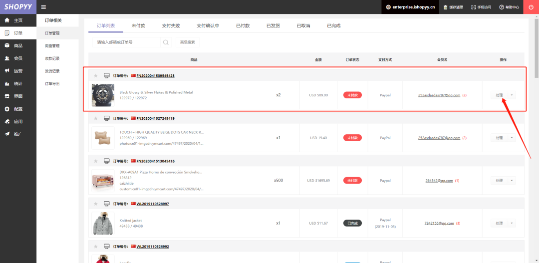Click 处理 for the USD 19.40 order

coord(499,138)
